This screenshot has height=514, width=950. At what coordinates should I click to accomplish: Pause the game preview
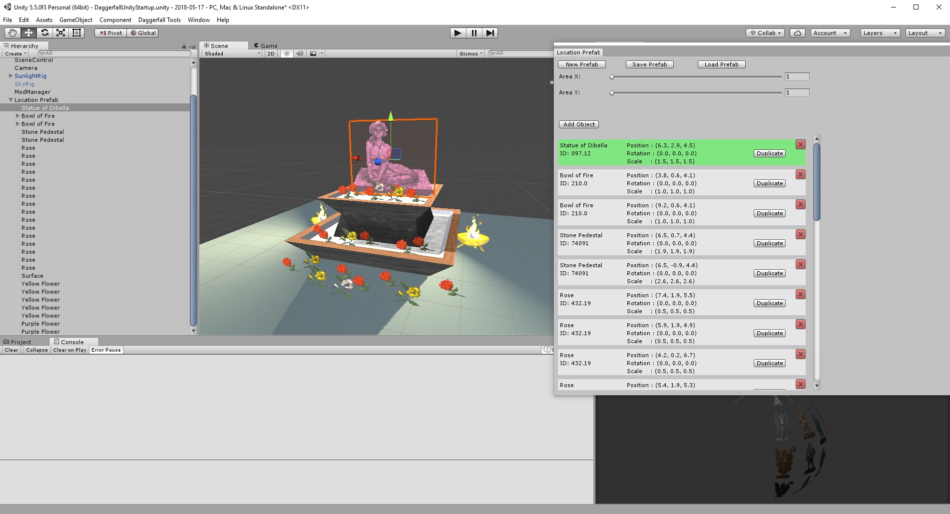pyautogui.click(x=474, y=33)
